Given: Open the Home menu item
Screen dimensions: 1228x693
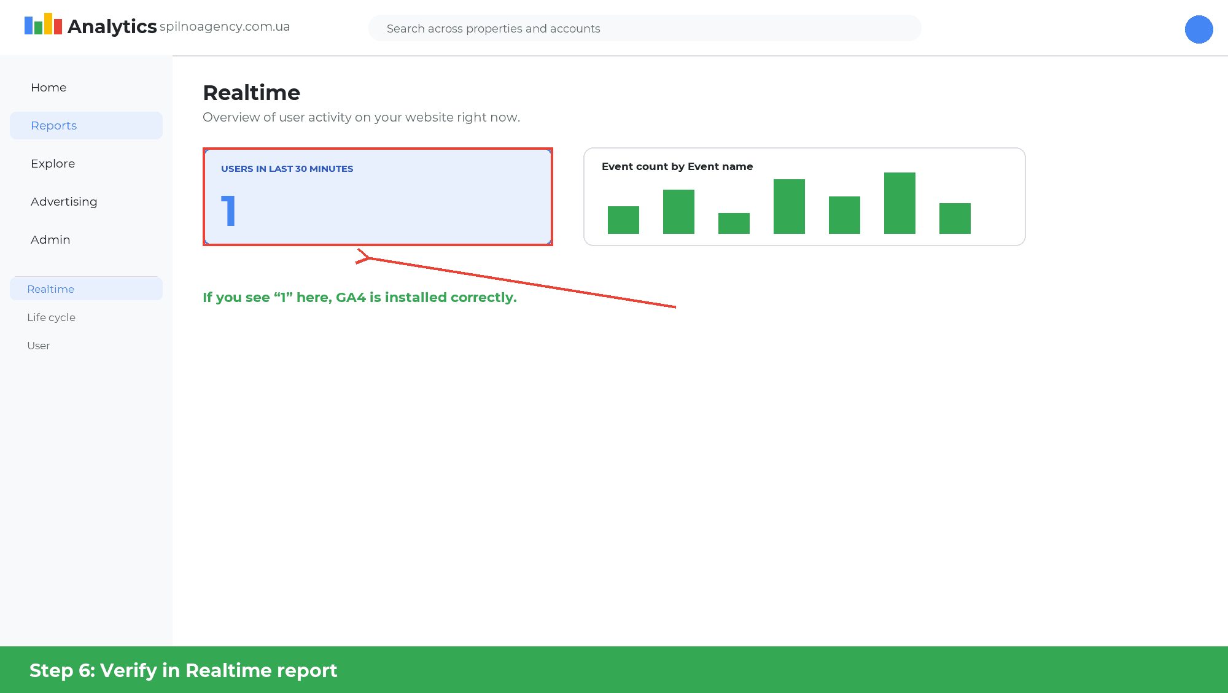Looking at the screenshot, I should coord(86,88).
